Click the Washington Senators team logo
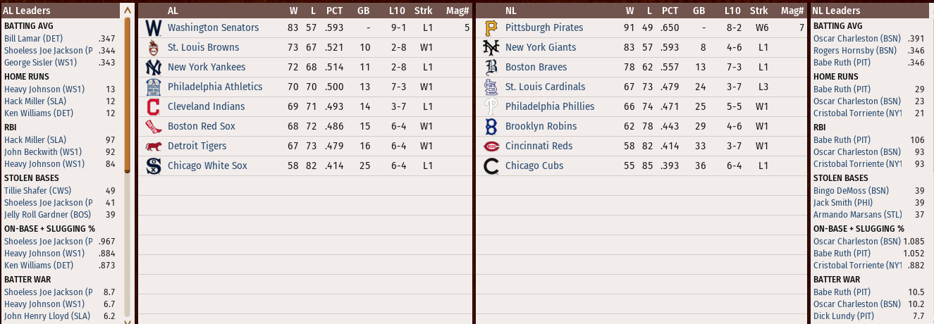The image size is (934, 324). 153,28
